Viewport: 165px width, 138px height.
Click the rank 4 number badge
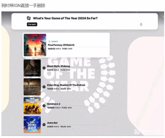(44, 106)
